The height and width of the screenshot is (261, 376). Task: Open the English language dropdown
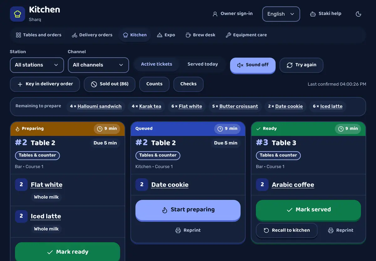[x=281, y=14]
